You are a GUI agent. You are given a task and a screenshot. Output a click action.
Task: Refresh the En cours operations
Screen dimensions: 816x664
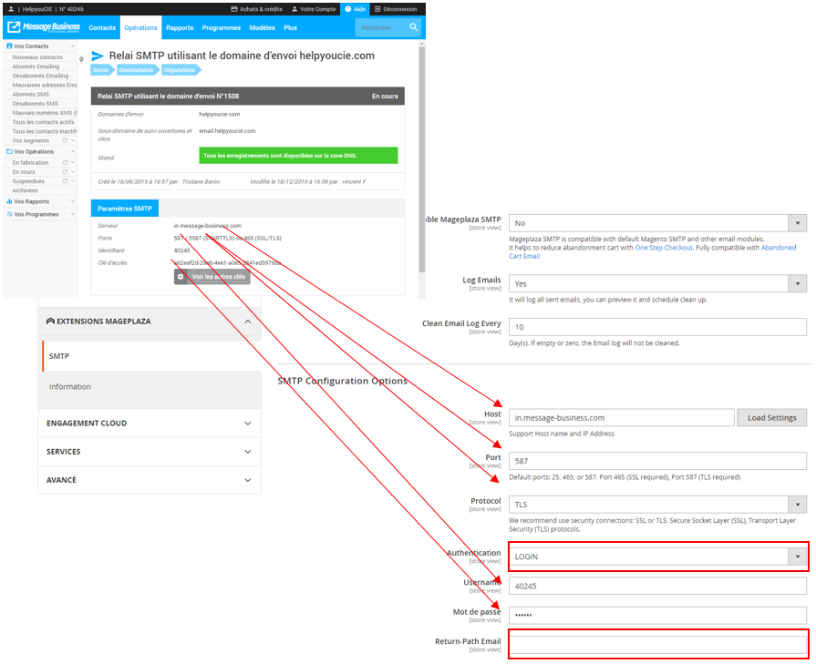coord(65,171)
